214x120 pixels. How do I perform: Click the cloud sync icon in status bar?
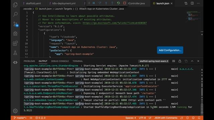point(31,118)
